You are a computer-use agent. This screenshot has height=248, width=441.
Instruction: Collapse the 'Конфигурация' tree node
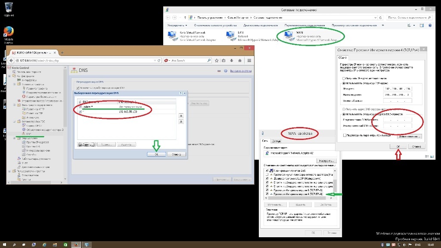(x=9, y=76)
